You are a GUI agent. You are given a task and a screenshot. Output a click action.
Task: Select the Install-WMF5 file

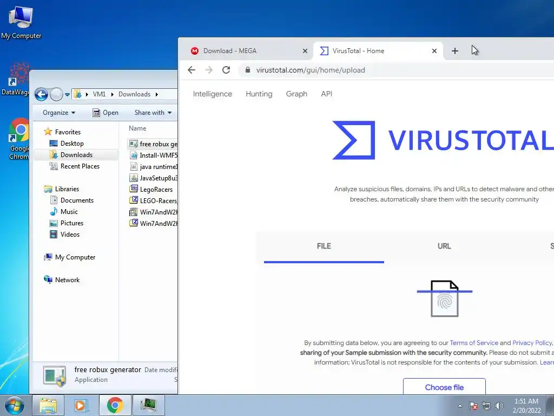tap(153, 155)
